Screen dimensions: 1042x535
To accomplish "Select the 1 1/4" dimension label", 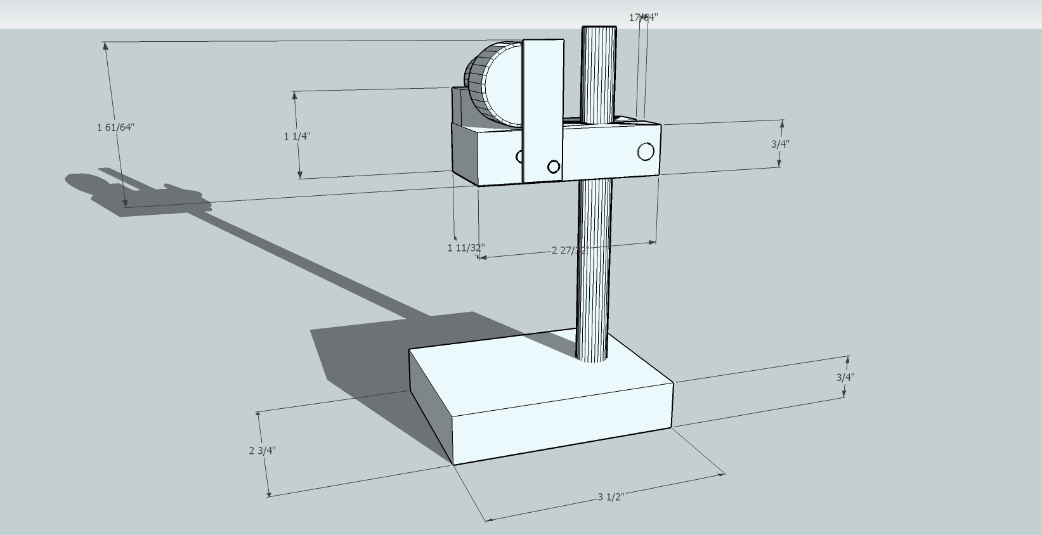I will [297, 136].
